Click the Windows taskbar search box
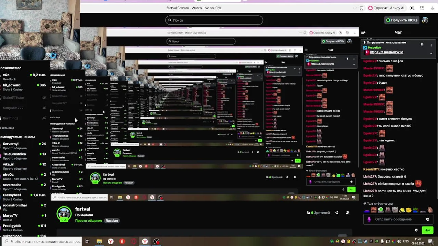Screen dimensions: 438x246 (41, 242)
